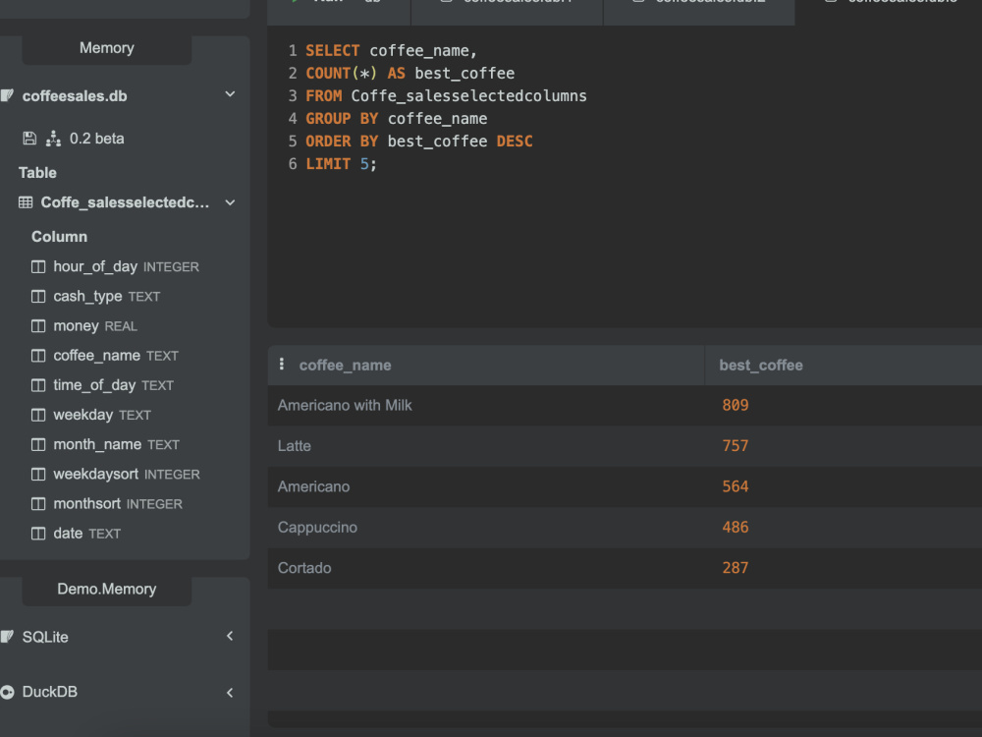Click the column icon beside month_name
This screenshot has height=737, width=982.
[x=38, y=445]
